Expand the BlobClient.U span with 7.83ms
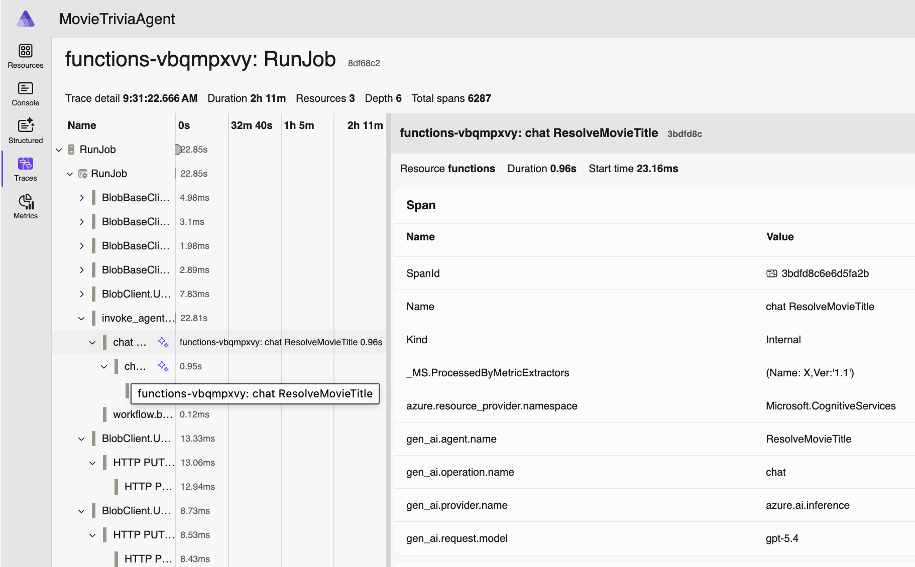 click(81, 294)
